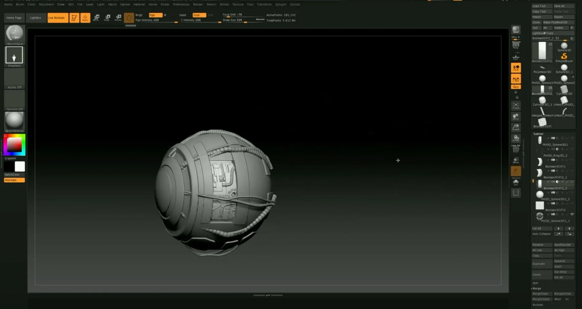Click the Append subtool button
The height and width of the screenshot is (309, 582).
[564, 261]
